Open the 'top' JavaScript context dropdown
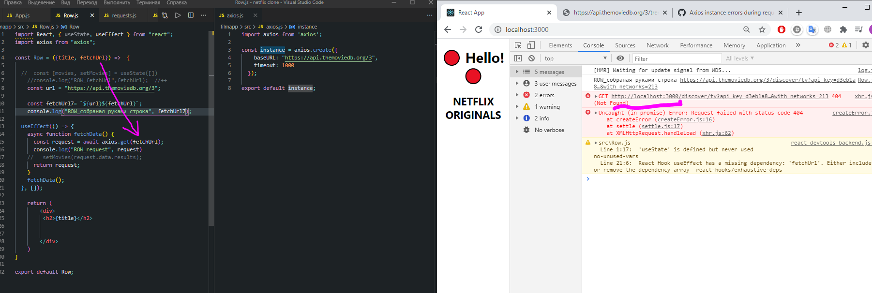 click(575, 59)
